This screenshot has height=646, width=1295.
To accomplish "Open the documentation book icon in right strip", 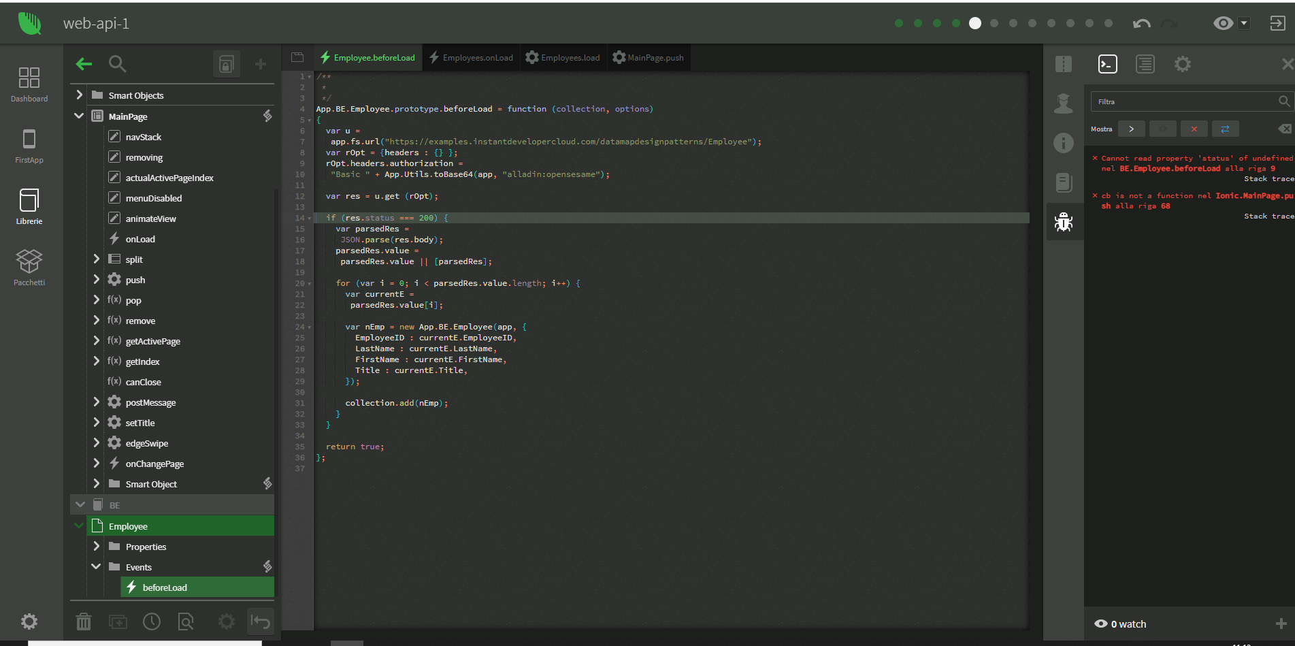I will click(1064, 182).
